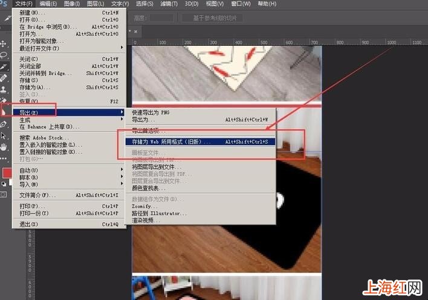Open the 文字(Y) menu

pyautogui.click(x=120, y=4)
